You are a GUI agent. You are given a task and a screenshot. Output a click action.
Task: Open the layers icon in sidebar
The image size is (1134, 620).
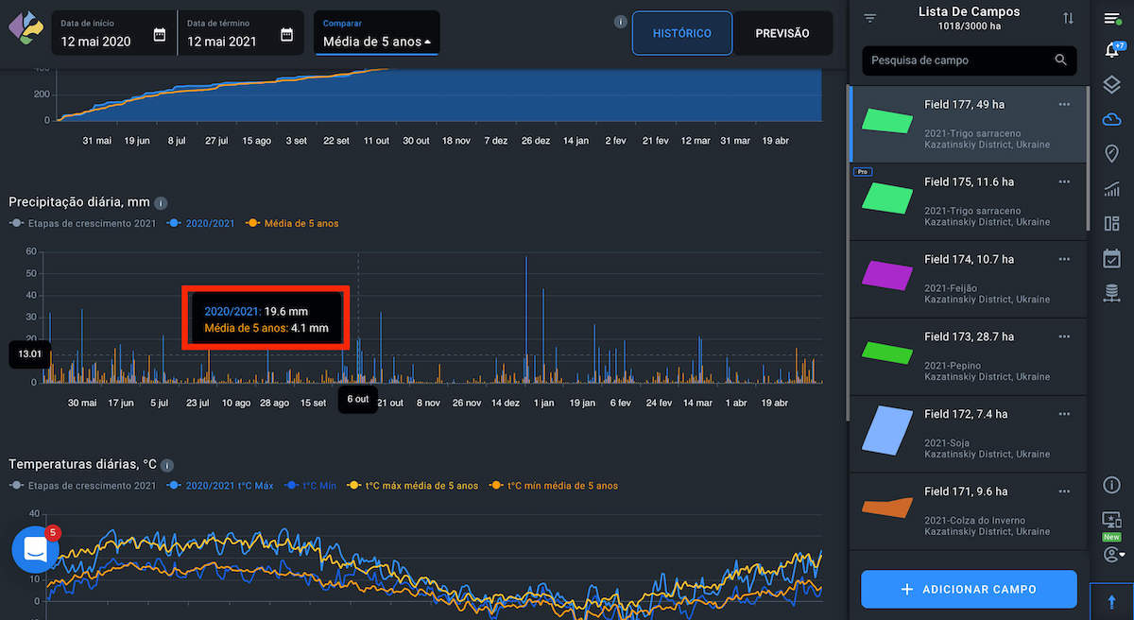tap(1111, 85)
